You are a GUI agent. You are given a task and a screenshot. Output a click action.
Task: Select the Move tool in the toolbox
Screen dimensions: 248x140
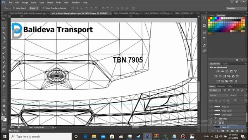pyautogui.click(x=4, y=19)
